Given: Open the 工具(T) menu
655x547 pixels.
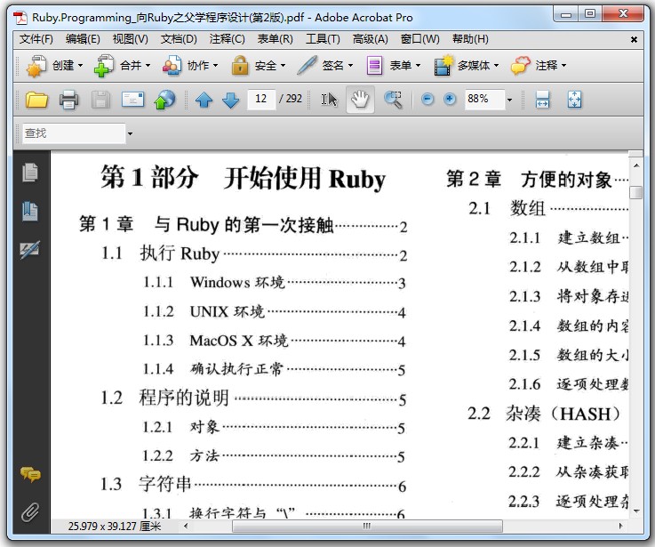Looking at the screenshot, I should pos(323,39).
